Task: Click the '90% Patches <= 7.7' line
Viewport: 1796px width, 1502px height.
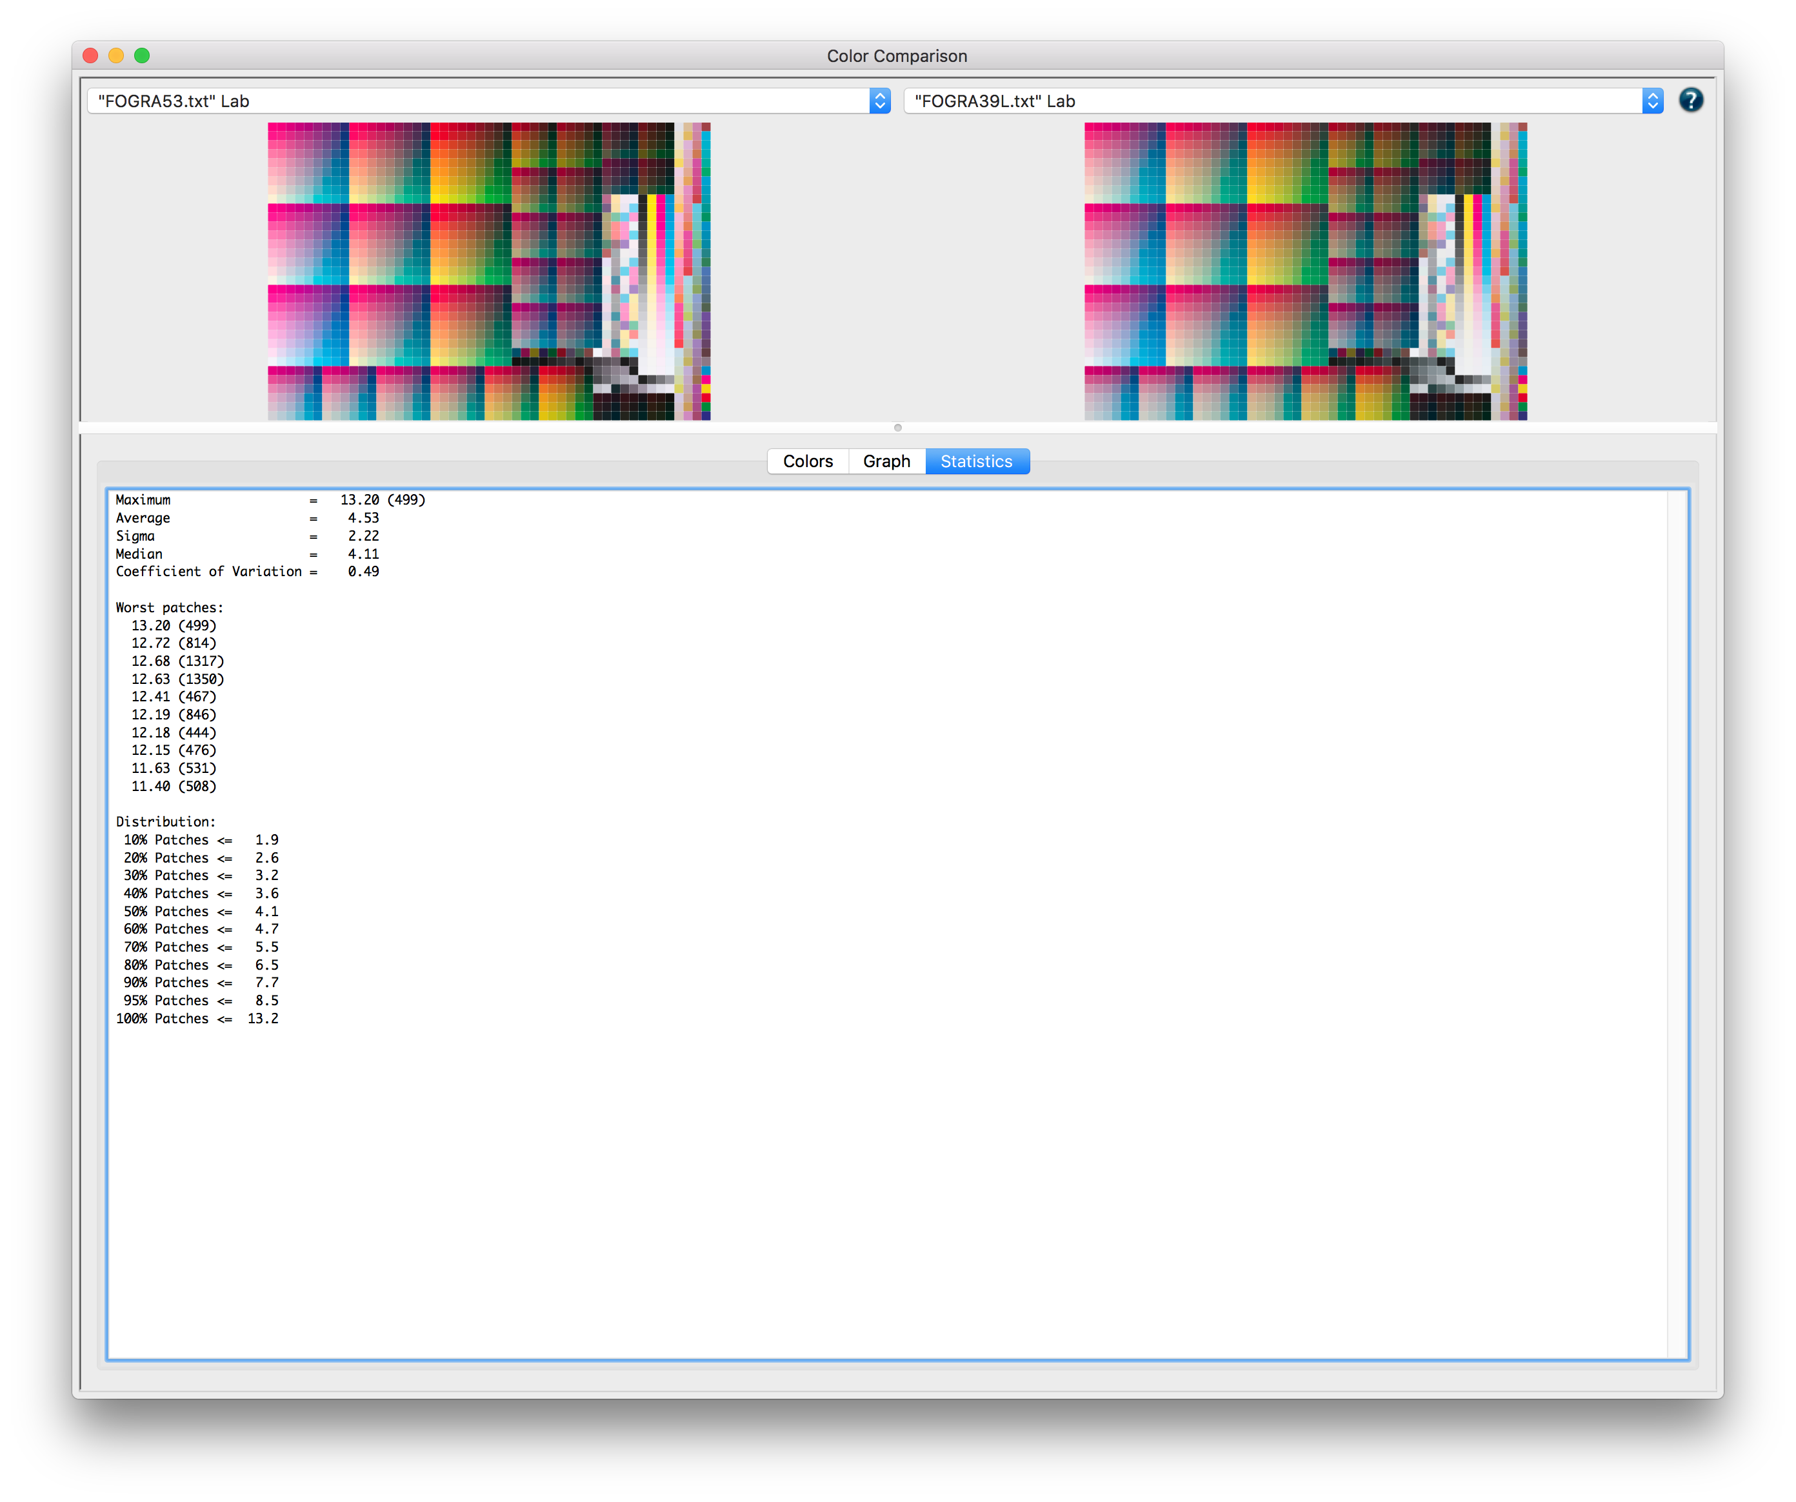Action: (201, 982)
